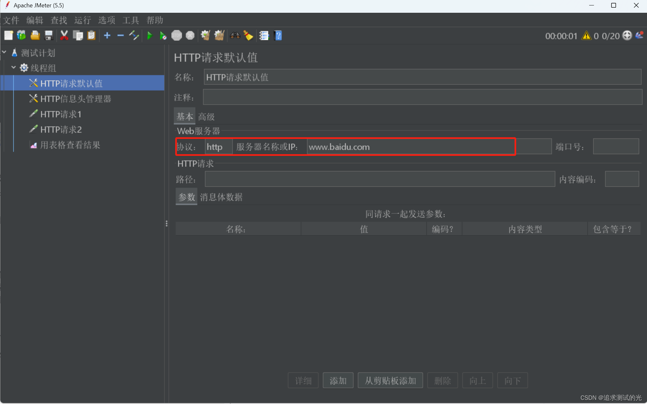Select HTTP请求1 tree item
The width and height of the screenshot is (647, 404).
pos(61,114)
